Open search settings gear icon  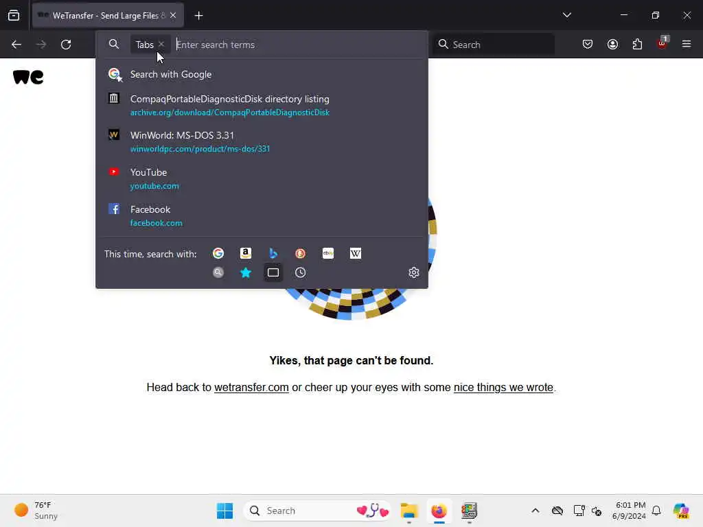click(x=414, y=272)
